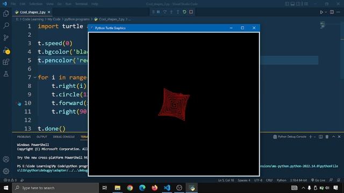Select the Python language mode

click(x=281, y=180)
